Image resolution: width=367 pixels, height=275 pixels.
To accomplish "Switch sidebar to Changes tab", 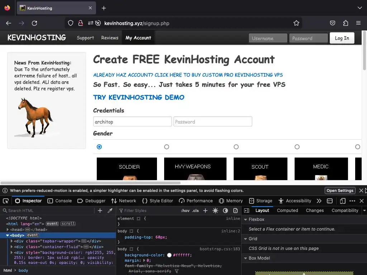I will (x=315, y=211).
